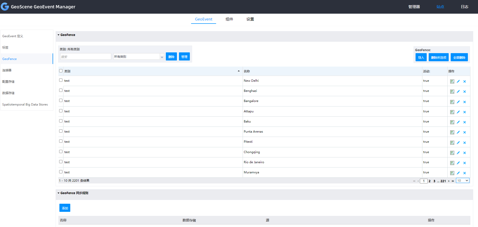This screenshot has height=227, width=478.
Task: Click the edit pencil icon for Benghazi
Action: point(458,92)
